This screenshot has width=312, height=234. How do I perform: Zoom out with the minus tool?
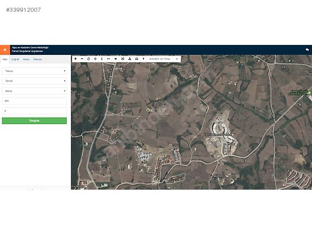(82, 58)
